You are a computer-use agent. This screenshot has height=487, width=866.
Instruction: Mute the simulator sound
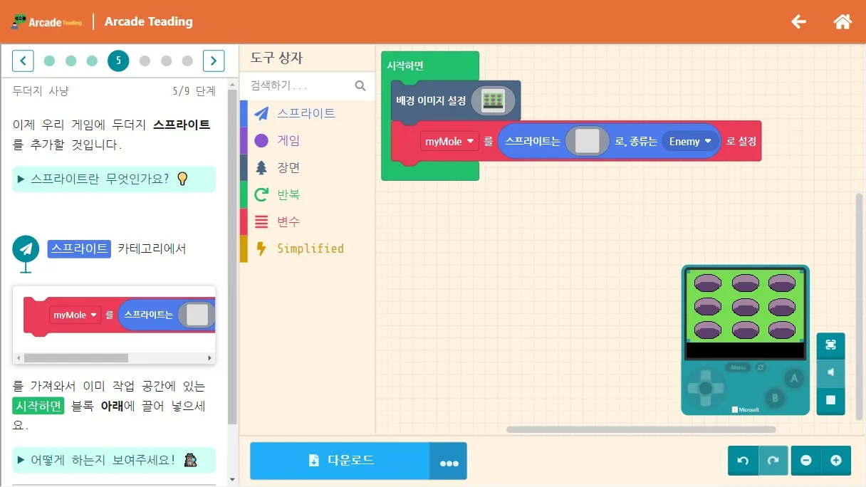(830, 372)
